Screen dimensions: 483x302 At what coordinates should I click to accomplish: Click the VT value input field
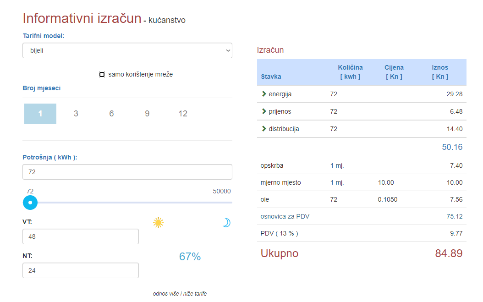(x=81, y=236)
